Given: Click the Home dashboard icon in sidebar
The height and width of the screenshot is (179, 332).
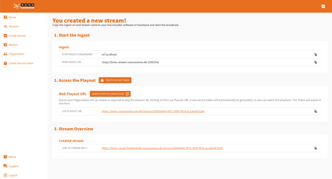Looking at the screenshot, I should coord(6,17).
